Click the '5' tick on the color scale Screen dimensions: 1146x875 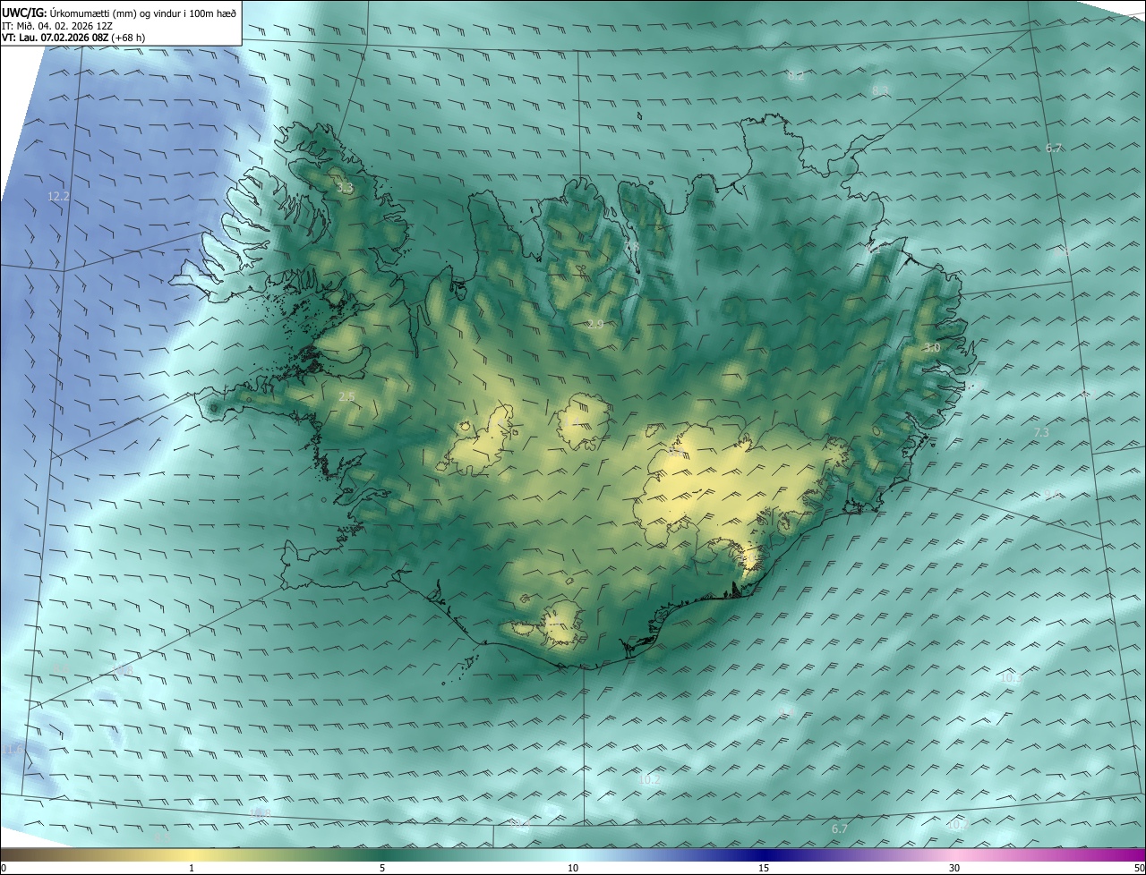tap(382, 868)
